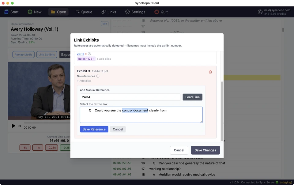Click the Edit depo information button

click(x=105, y=24)
